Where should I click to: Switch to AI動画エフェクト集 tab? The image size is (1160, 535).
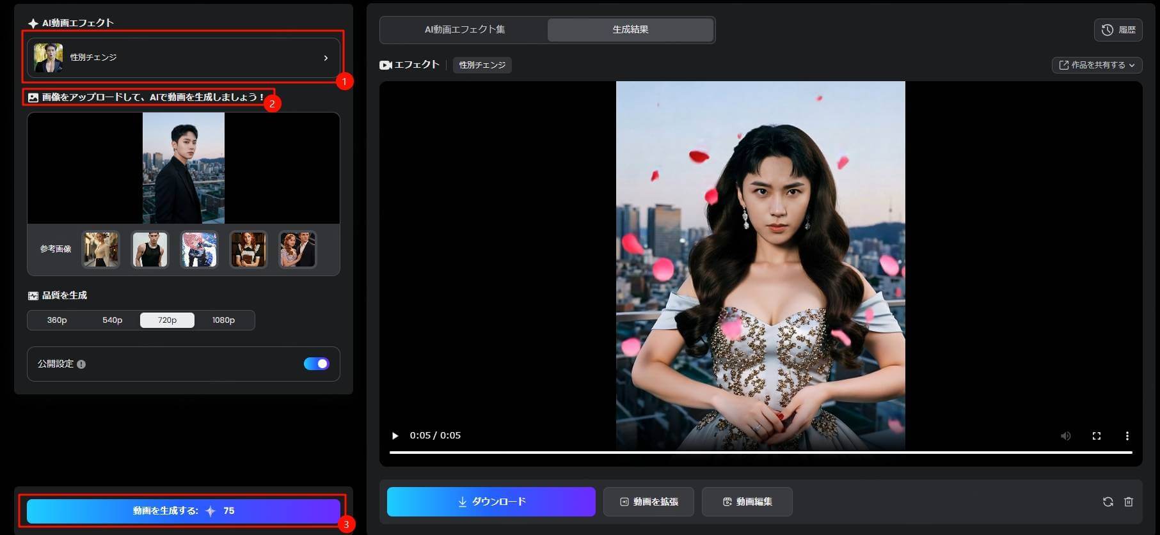coord(465,29)
